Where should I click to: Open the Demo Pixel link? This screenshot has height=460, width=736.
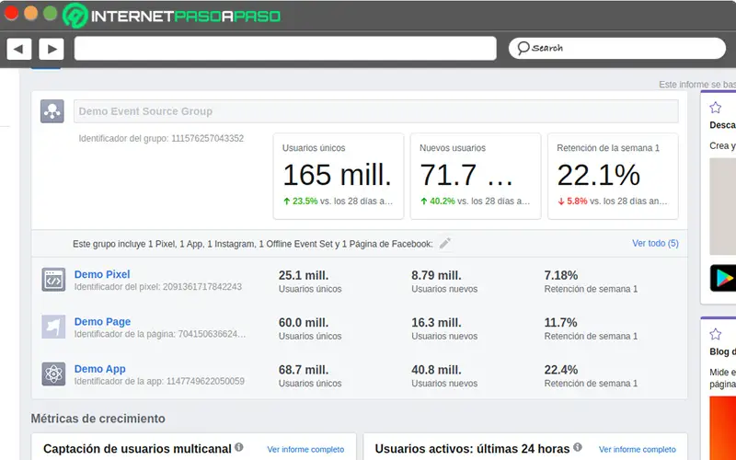[x=102, y=274]
